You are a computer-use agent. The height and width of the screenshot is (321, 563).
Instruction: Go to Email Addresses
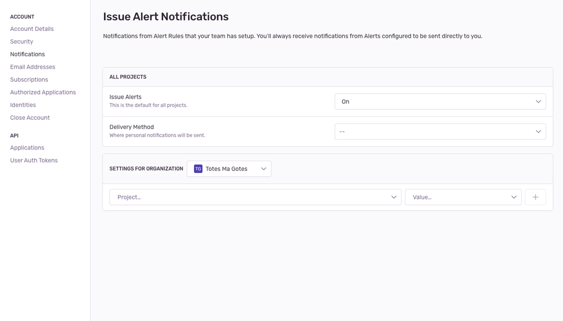(x=33, y=67)
